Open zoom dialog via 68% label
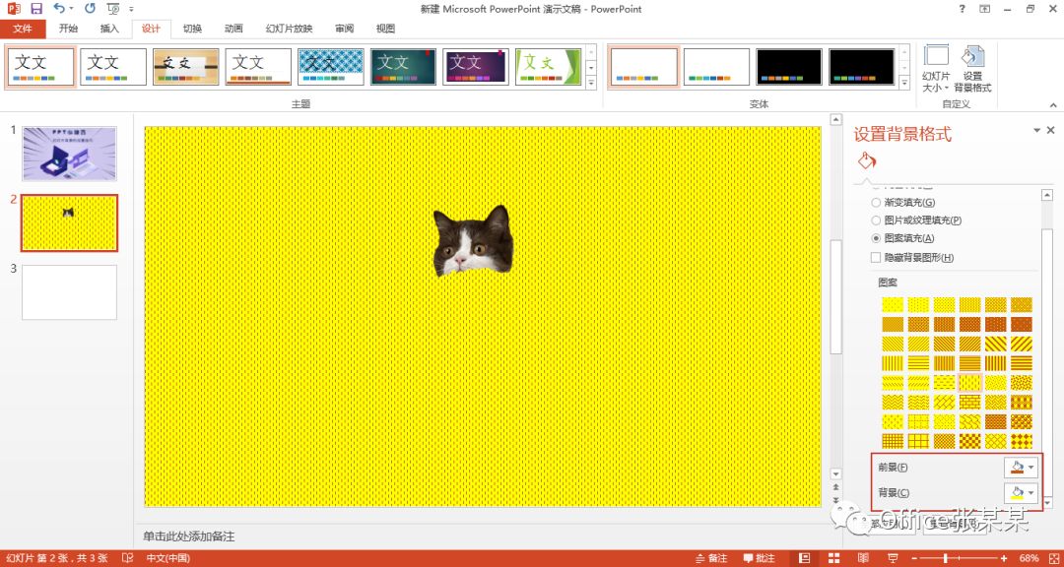The image size is (1064, 567). point(1029,559)
